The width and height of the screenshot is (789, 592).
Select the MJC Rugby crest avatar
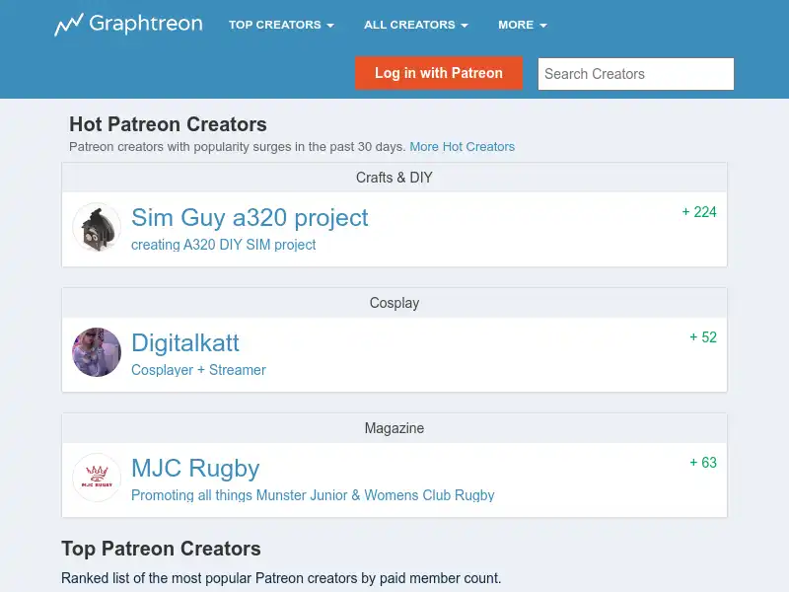coord(96,478)
